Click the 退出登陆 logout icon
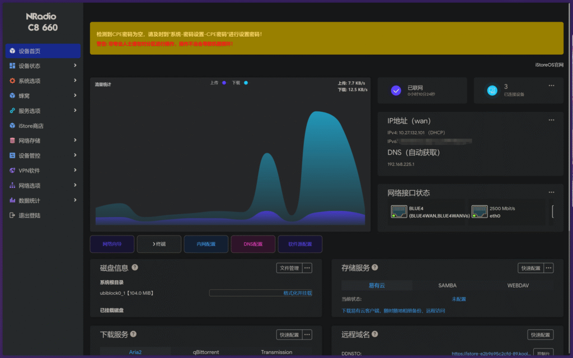 point(13,215)
